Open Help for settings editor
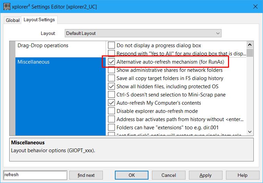 click(242, 175)
